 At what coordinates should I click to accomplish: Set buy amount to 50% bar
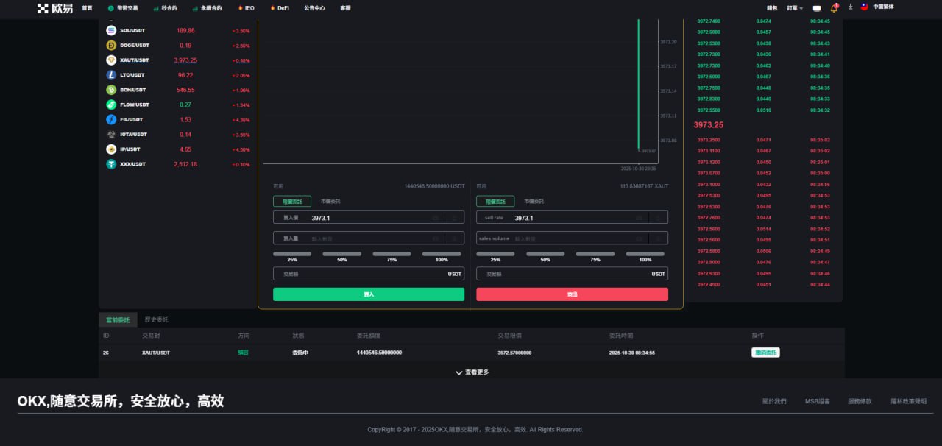(342, 254)
